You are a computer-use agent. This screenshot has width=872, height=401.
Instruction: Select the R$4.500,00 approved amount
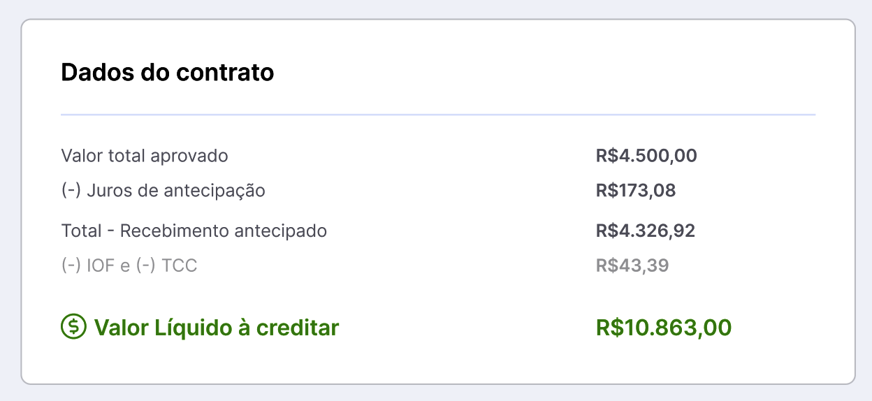pyautogui.click(x=646, y=155)
